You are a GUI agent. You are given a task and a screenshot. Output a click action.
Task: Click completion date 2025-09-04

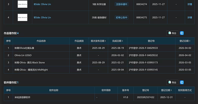118,70
